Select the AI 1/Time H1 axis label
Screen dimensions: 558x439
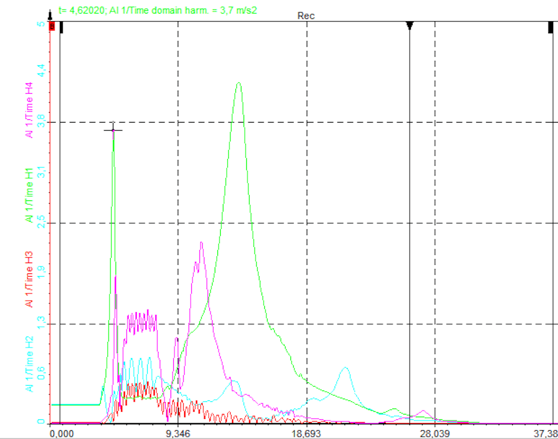[x=29, y=196]
